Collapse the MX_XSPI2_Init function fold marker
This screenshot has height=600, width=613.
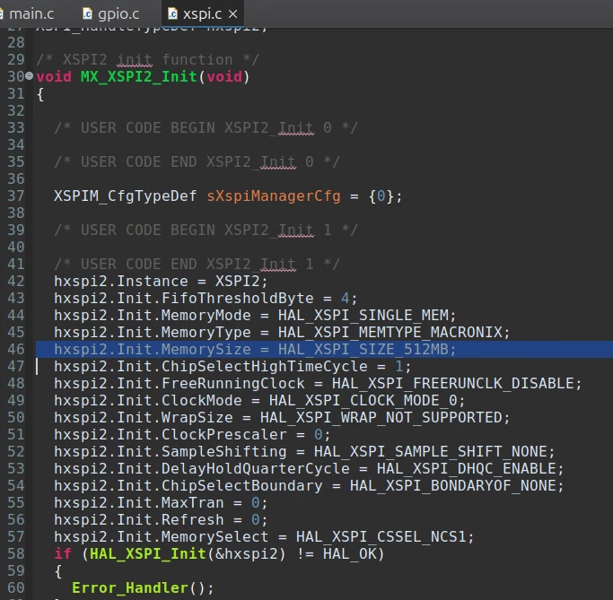[30, 75]
